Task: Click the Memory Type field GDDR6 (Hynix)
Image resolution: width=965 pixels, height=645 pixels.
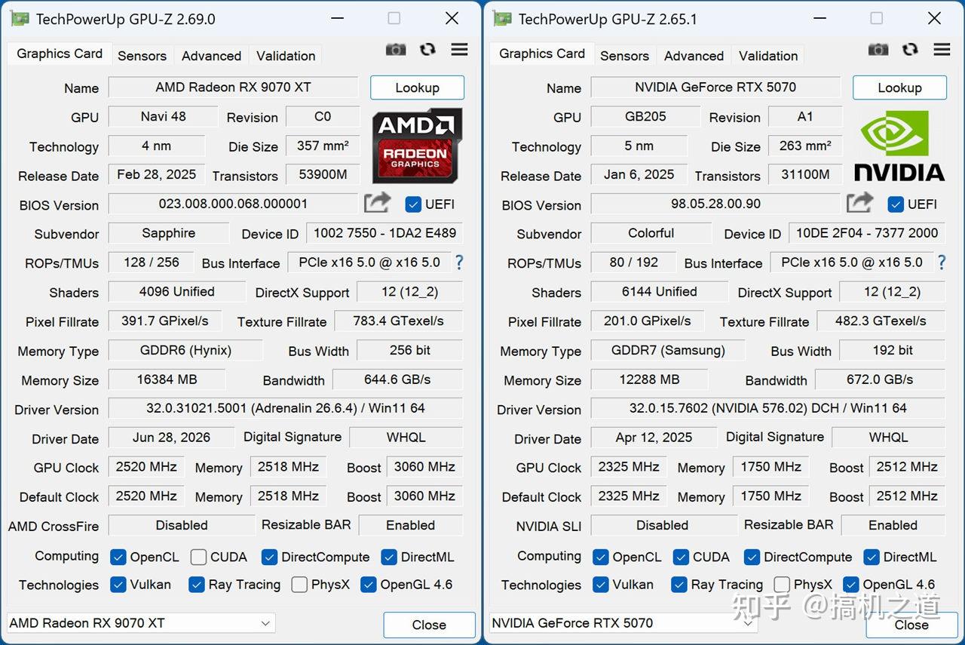Action: (x=185, y=350)
